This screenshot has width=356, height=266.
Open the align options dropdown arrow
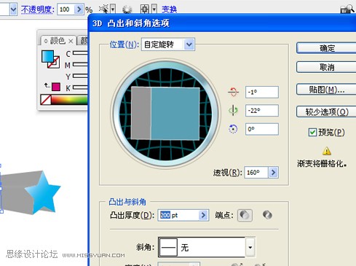pyautogui.click(x=154, y=9)
